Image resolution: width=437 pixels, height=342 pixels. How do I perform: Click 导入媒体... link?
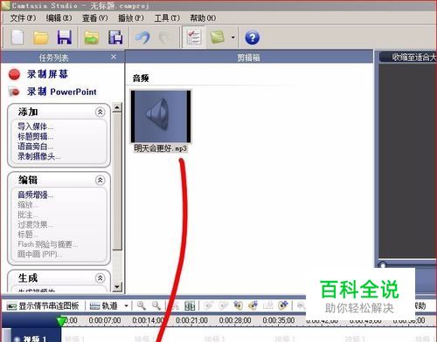36,127
